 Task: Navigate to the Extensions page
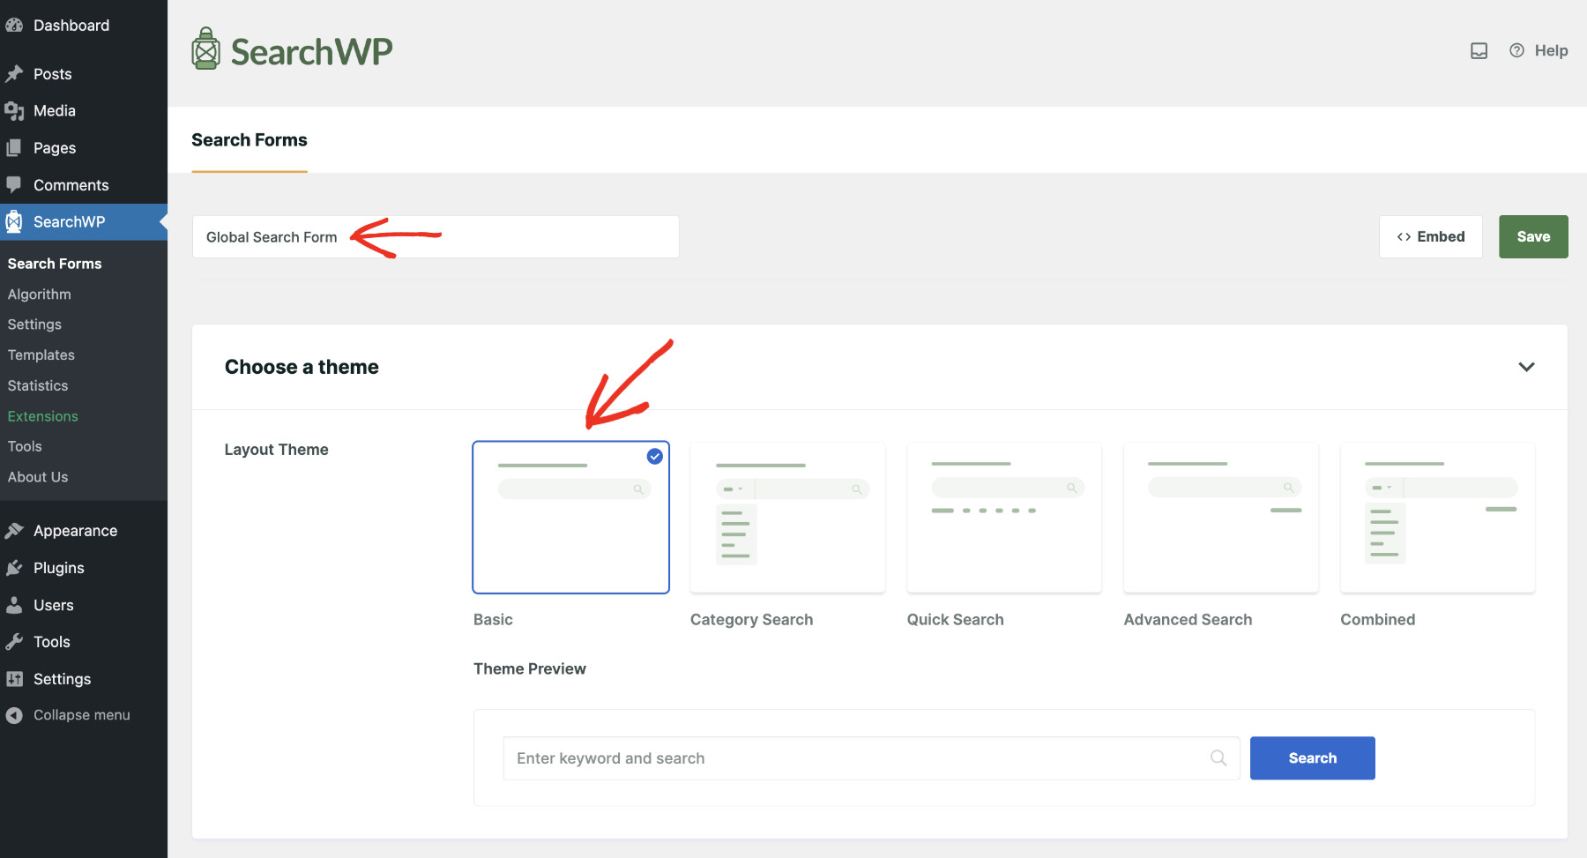click(x=42, y=415)
